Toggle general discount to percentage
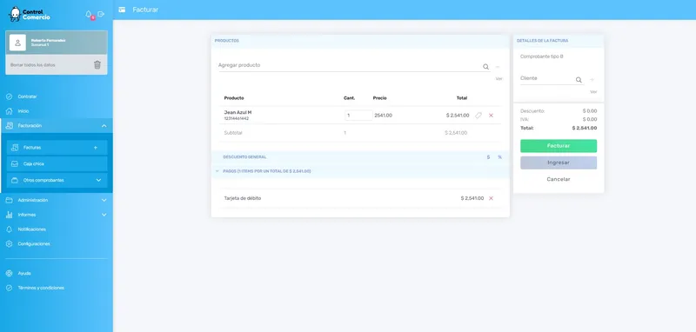 click(499, 157)
